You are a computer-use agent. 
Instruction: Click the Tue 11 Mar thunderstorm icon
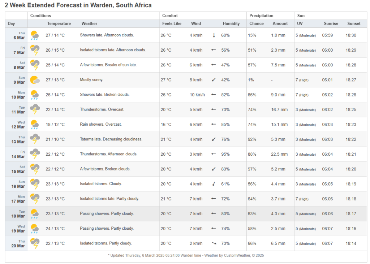pyautogui.click(x=35, y=109)
